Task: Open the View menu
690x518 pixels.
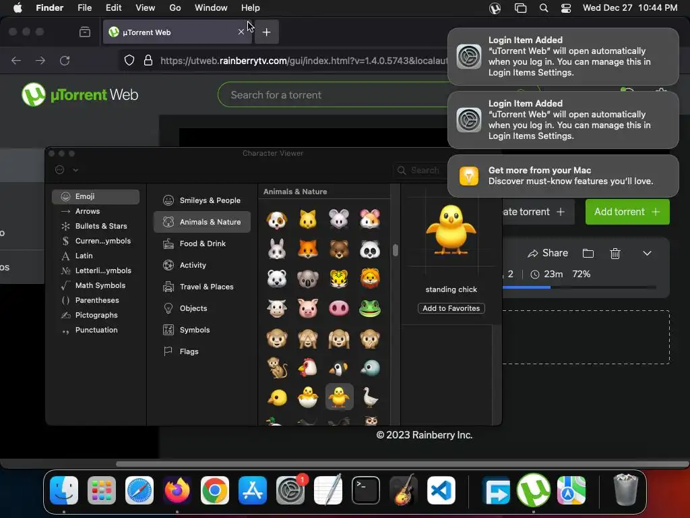Action: click(x=146, y=8)
